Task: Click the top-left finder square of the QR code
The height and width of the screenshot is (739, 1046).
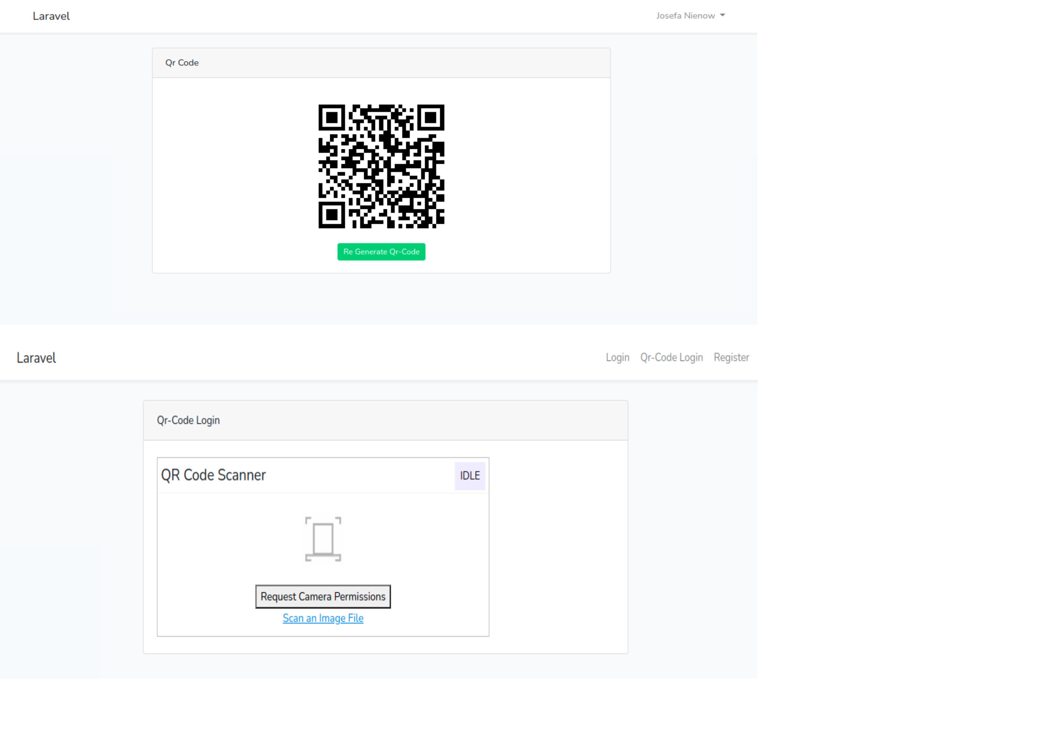Action: coord(332,118)
